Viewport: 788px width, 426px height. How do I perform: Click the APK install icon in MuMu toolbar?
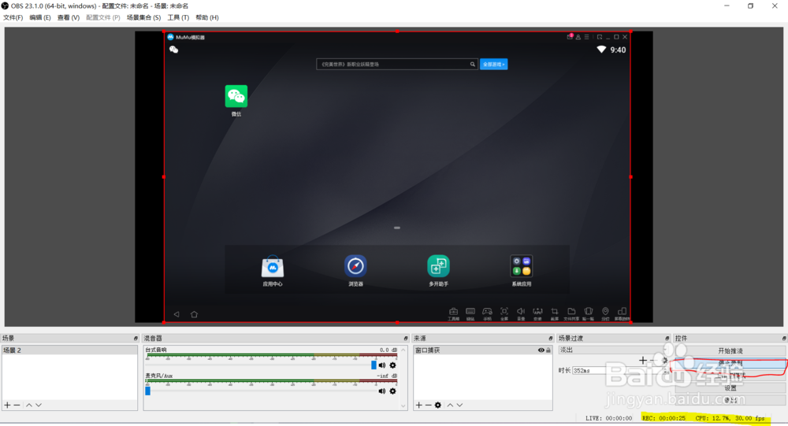tap(537, 312)
